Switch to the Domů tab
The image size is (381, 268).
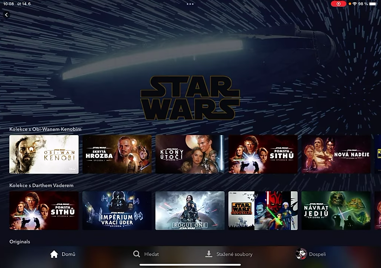[x=64, y=254]
